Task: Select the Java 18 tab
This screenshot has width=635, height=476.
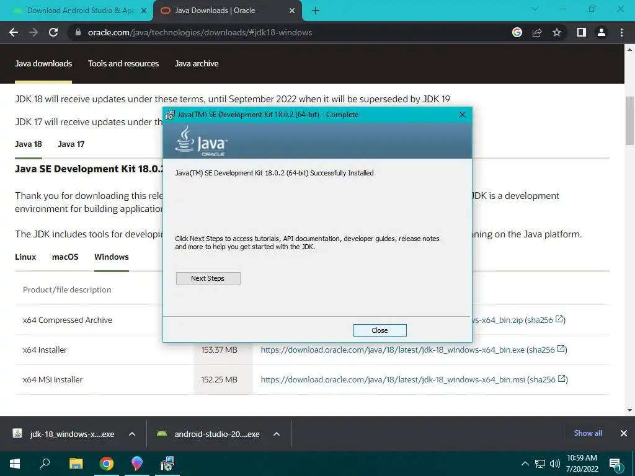Action: [29, 144]
